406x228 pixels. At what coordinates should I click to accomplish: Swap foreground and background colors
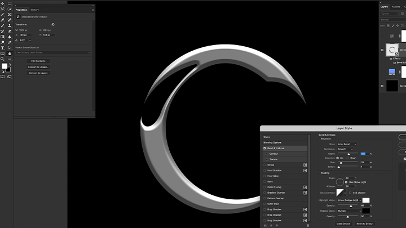10,65
